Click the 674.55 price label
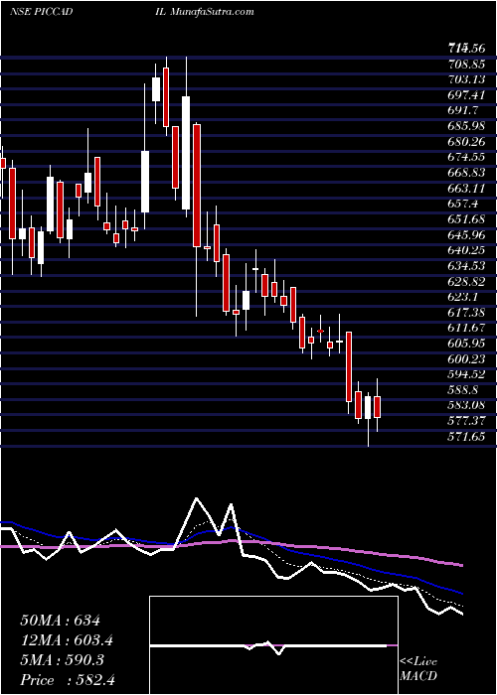Screen dimensions: 497x695 click(x=465, y=158)
